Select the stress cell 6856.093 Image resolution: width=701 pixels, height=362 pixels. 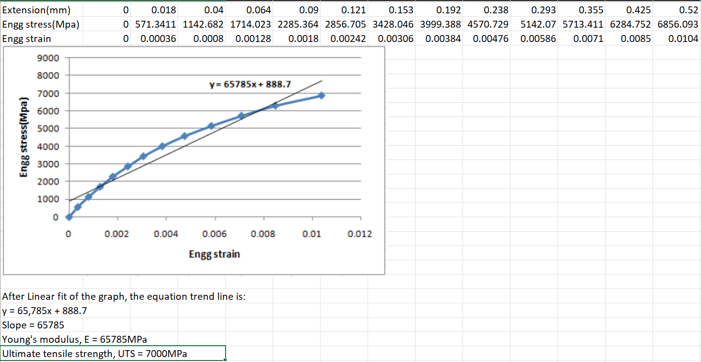pos(677,25)
